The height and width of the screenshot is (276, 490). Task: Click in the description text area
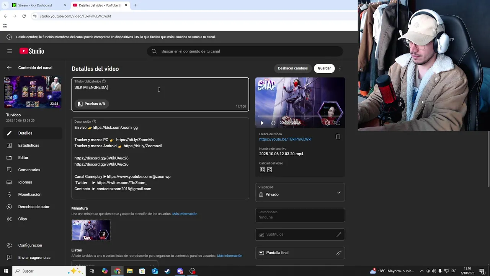click(x=160, y=158)
